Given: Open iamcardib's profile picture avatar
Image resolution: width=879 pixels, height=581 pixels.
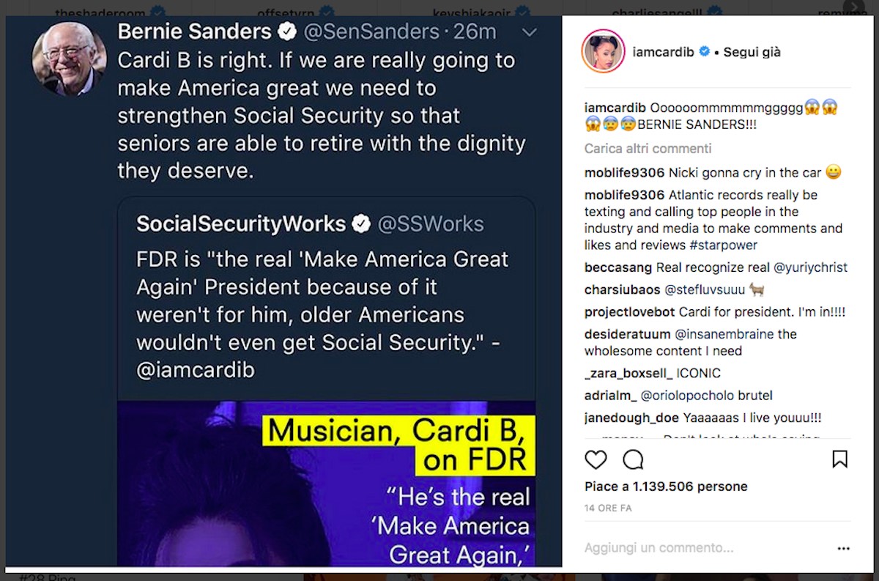Looking at the screenshot, I should pos(602,52).
